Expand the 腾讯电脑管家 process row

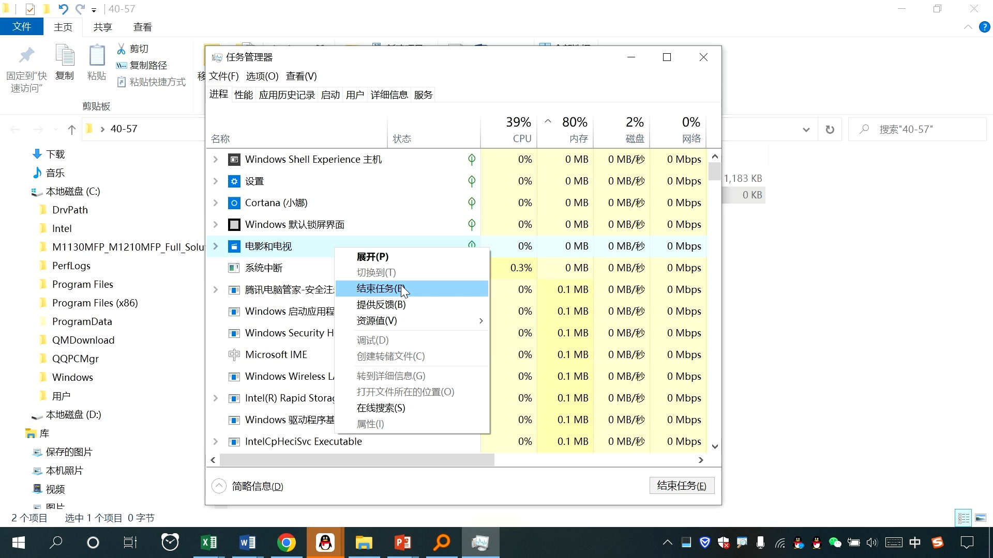[216, 290]
